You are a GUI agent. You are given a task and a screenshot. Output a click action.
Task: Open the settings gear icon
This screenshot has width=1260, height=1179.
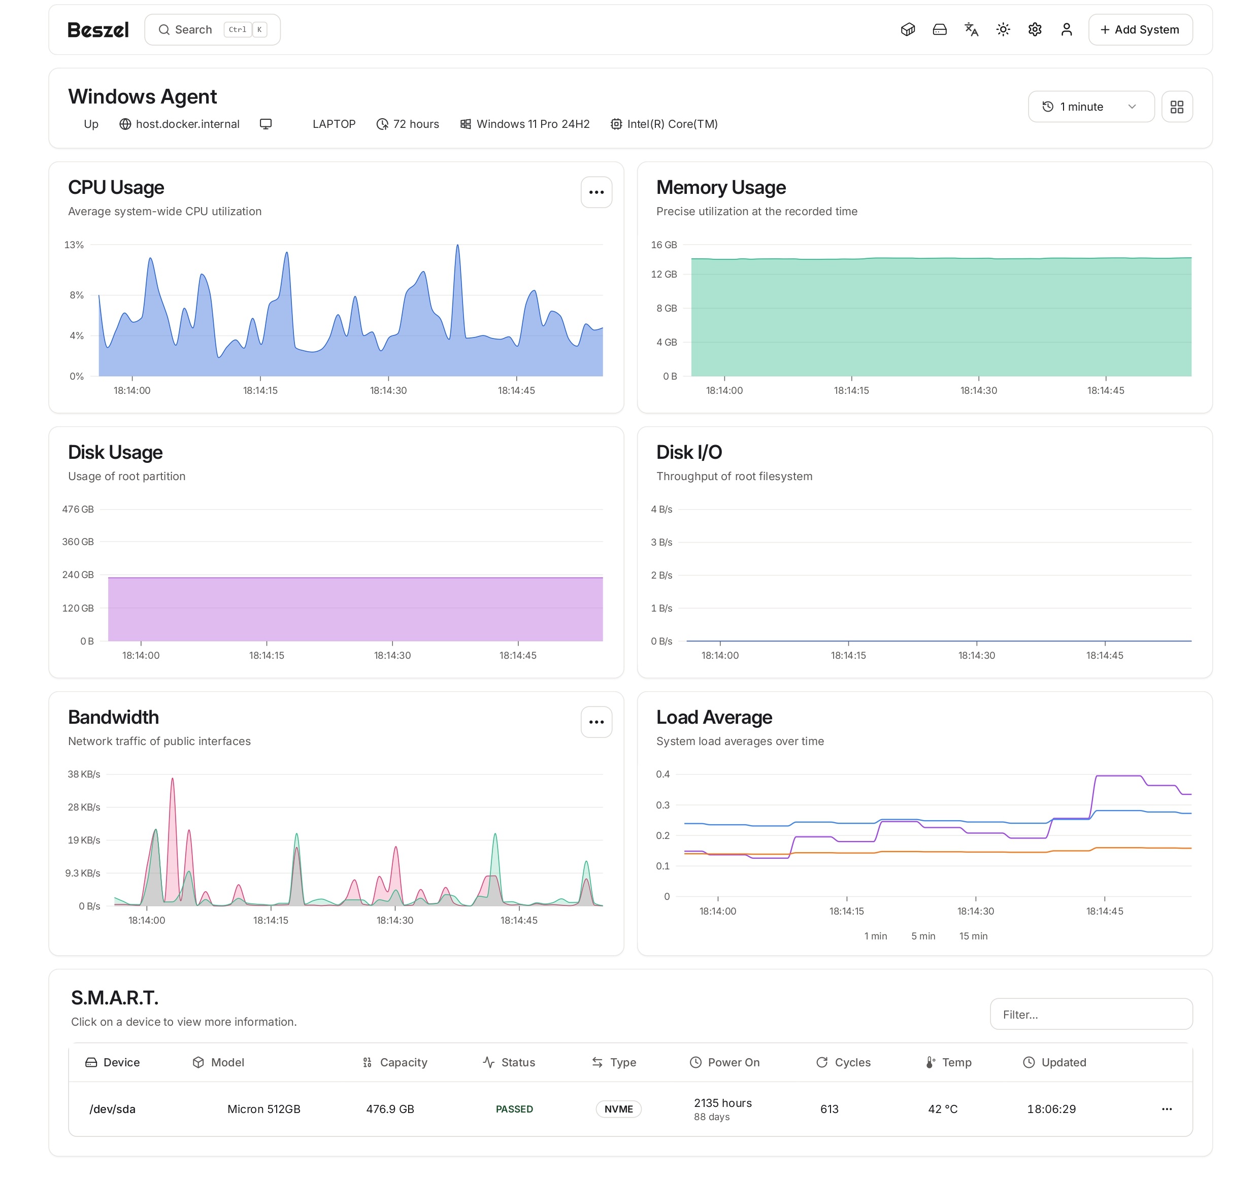click(x=1035, y=29)
